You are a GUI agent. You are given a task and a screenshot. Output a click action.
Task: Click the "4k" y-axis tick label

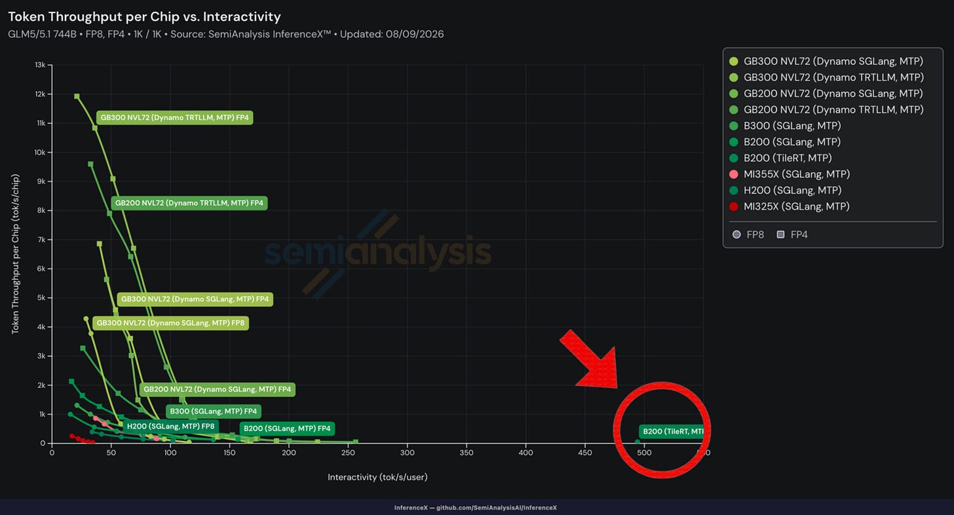41,327
